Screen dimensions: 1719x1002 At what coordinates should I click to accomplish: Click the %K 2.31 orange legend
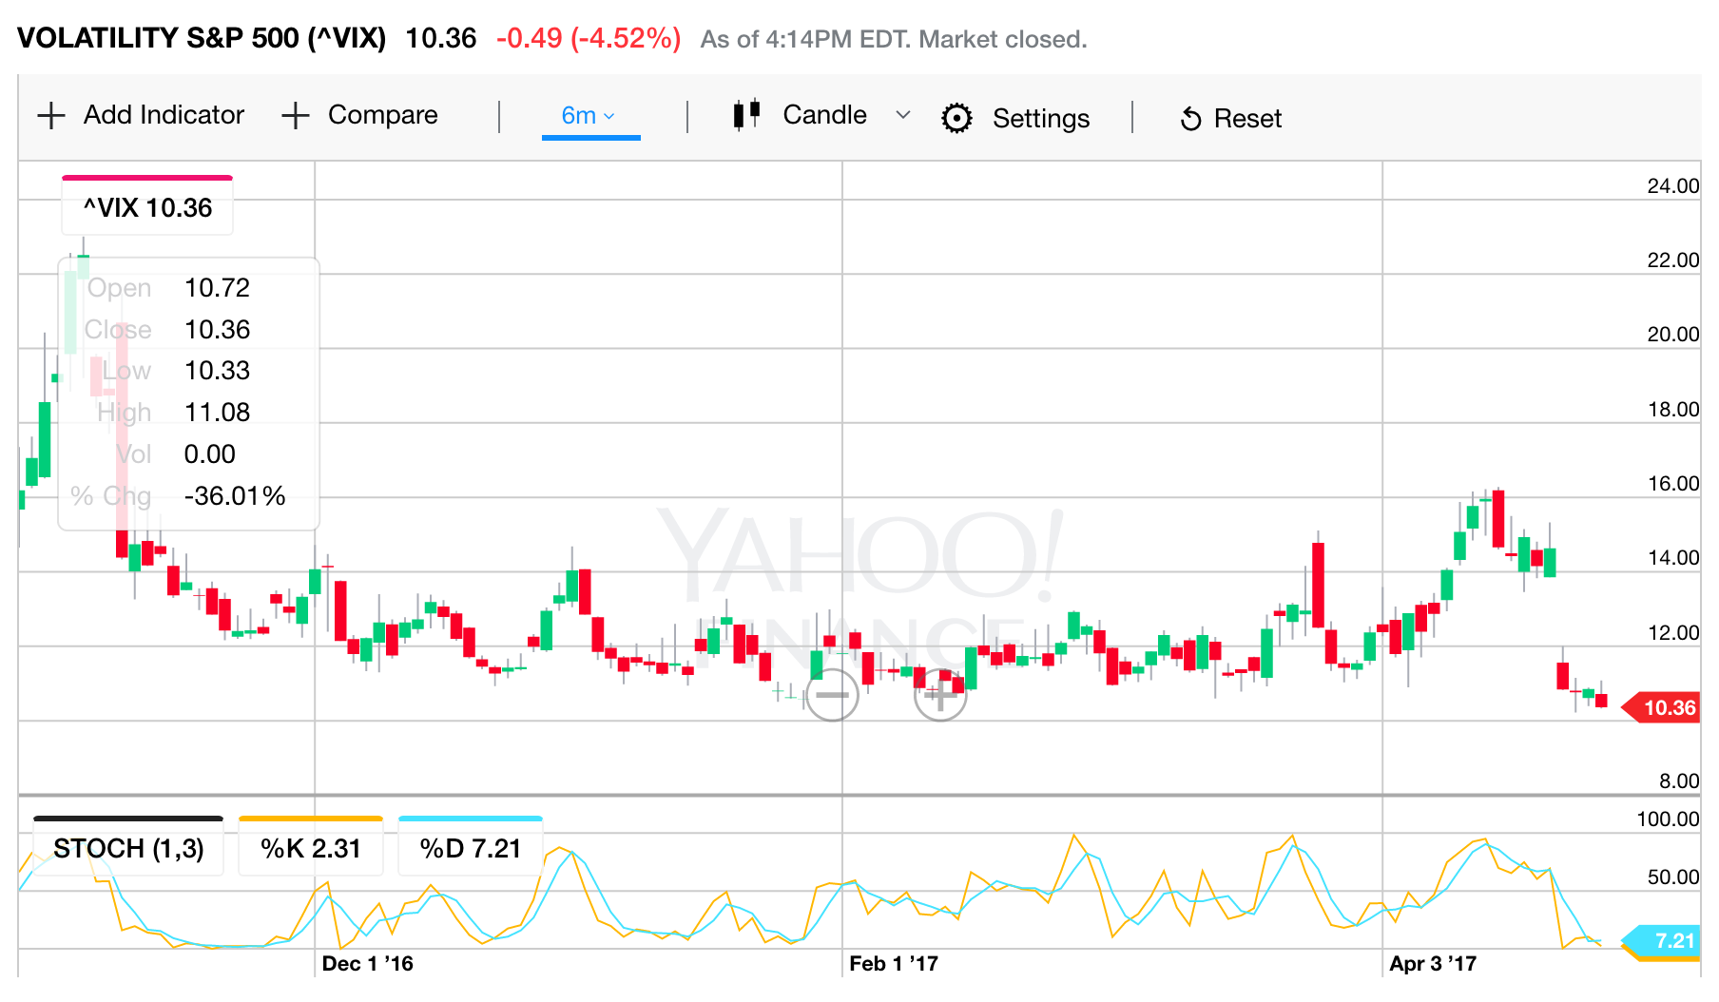(311, 848)
